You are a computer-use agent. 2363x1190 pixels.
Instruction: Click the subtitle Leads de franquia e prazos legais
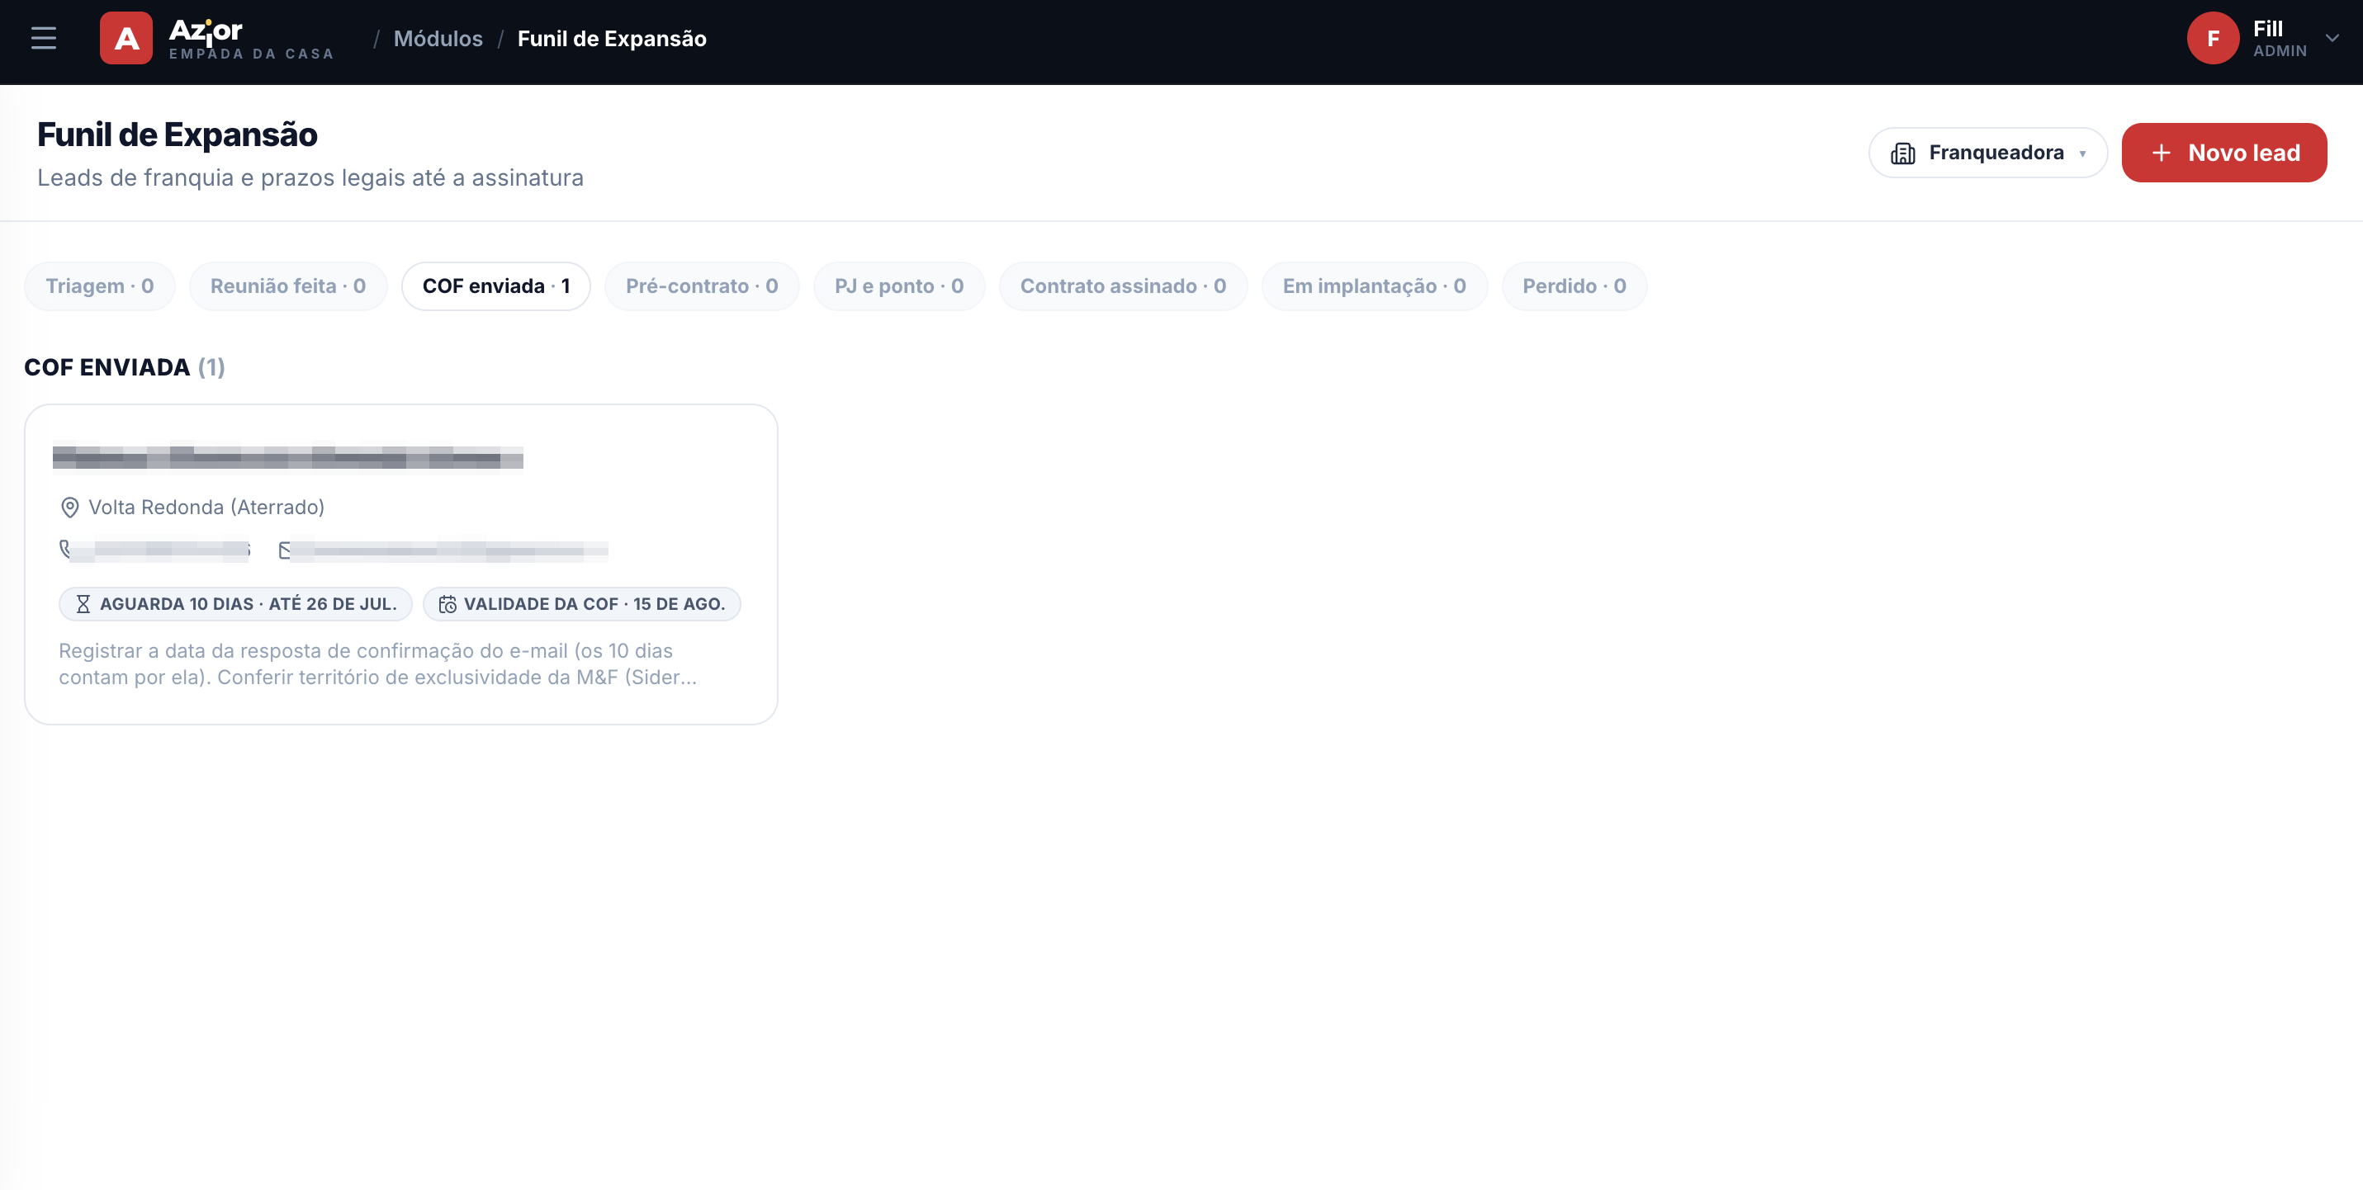click(310, 178)
